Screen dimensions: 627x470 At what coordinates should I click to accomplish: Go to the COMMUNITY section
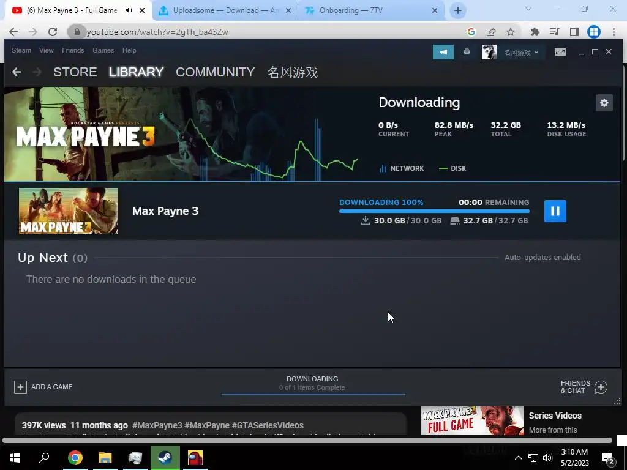coord(215,72)
